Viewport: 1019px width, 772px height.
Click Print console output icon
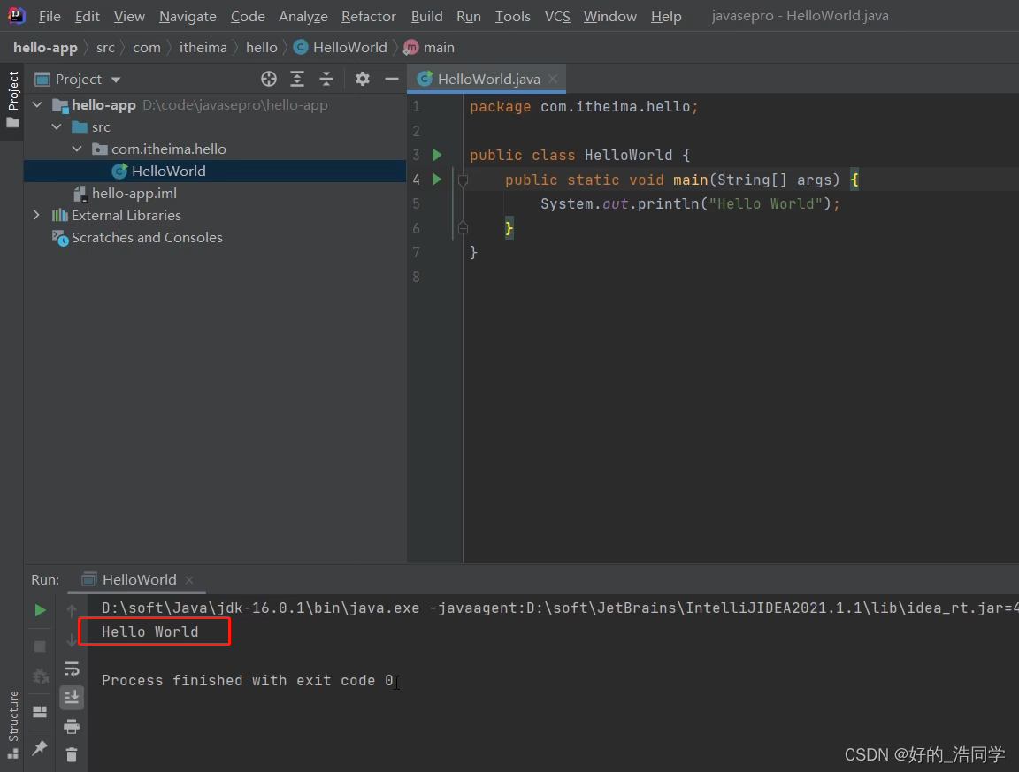72,726
